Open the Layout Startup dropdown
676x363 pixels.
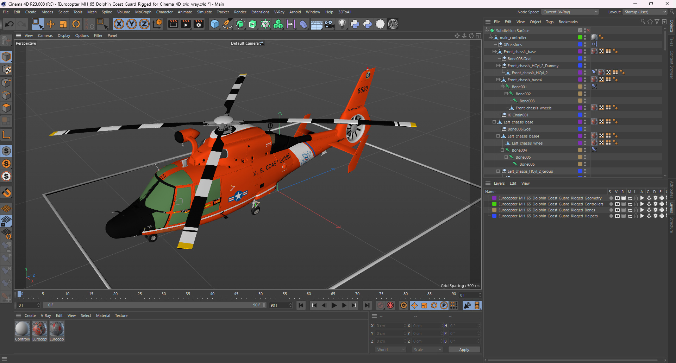645,12
